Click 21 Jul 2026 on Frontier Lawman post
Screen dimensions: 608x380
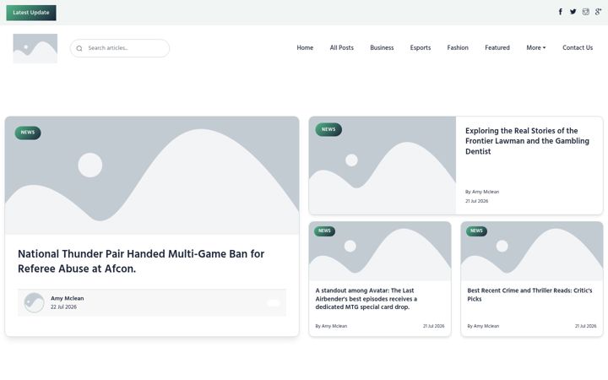tap(476, 201)
